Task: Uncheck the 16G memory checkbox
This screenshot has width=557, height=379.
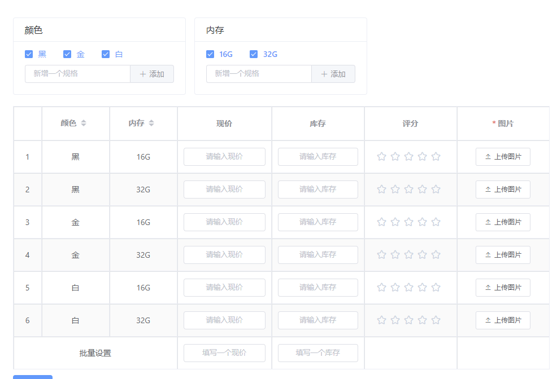Action: point(210,54)
